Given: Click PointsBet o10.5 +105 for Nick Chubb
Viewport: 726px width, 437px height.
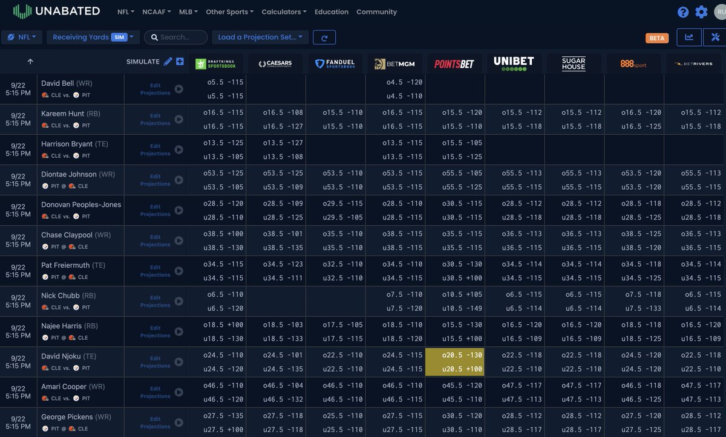Looking at the screenshot, I should [x=462, y=294].
